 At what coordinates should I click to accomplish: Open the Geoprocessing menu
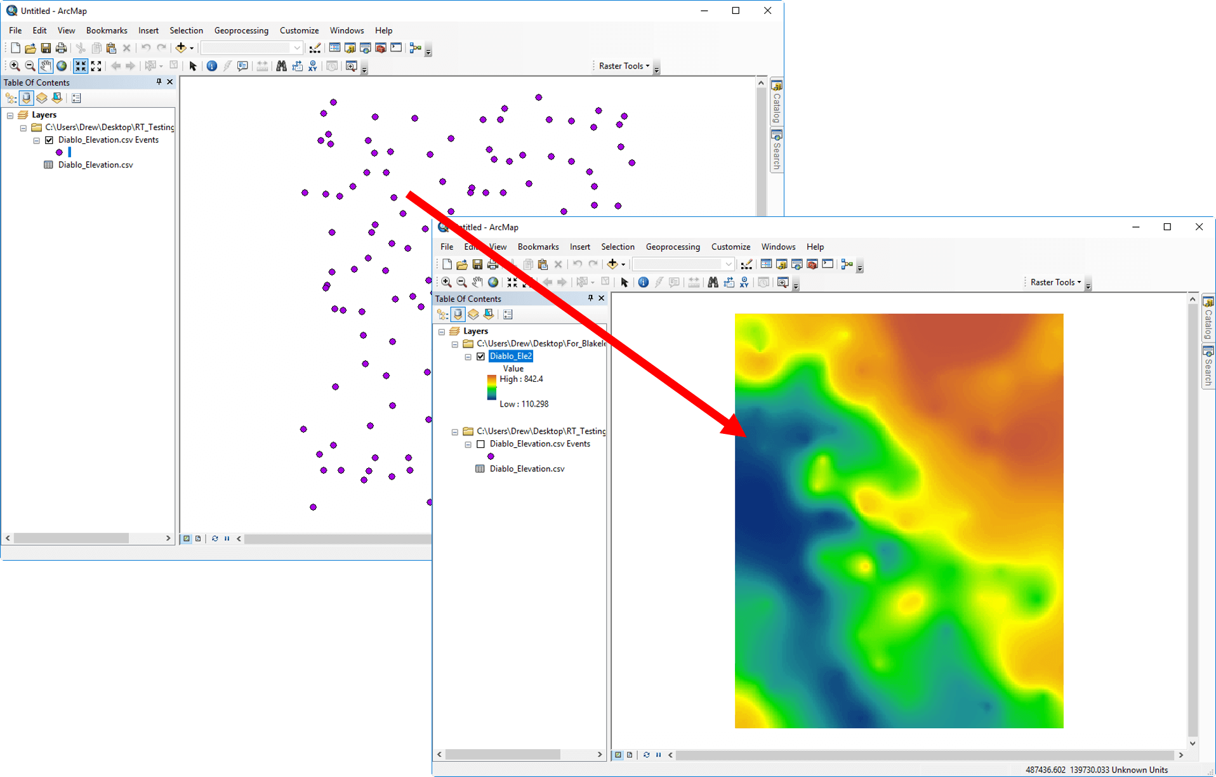[672, 247]
